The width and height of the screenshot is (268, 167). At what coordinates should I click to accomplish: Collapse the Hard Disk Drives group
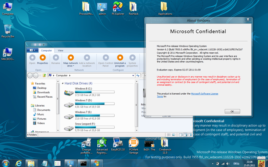(63, 83)
